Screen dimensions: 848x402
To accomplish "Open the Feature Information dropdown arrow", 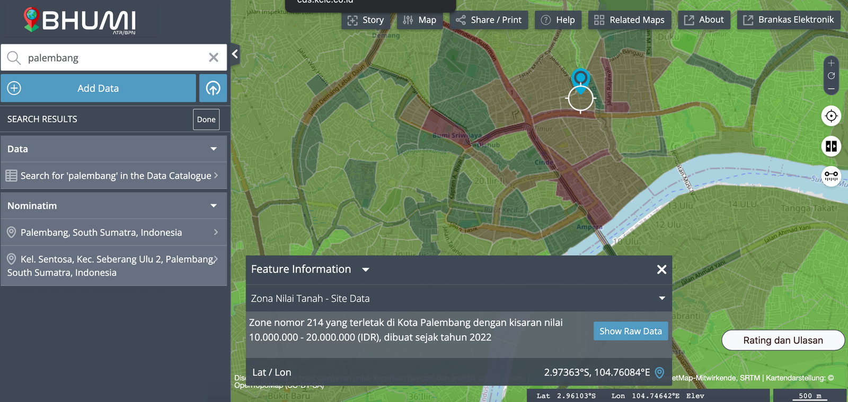I will point(366,269).
